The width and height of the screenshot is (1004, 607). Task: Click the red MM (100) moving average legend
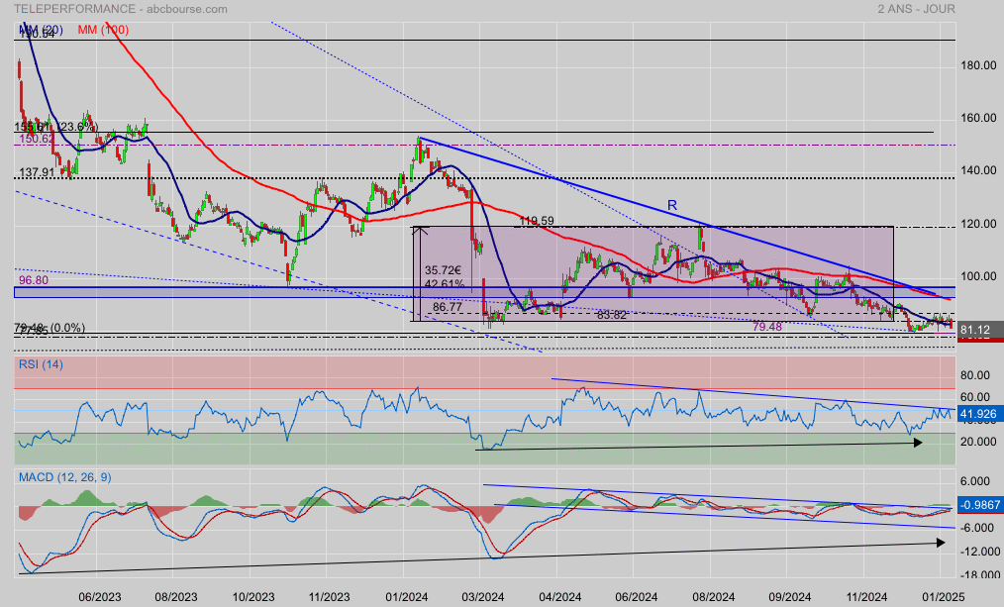click(103, 30)
